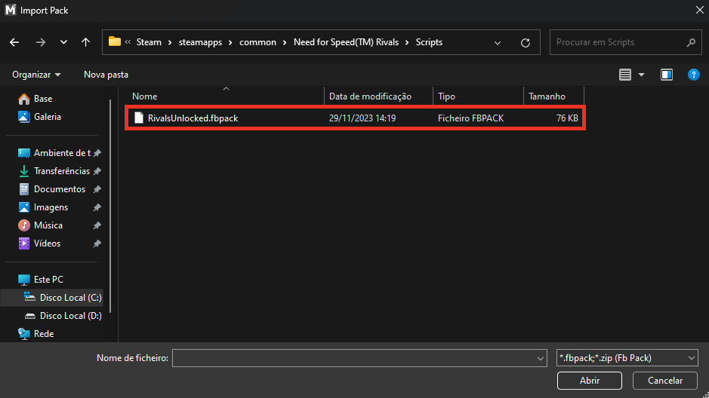Change the view layout icon
This screenshot has height=398, width=709.
pos(625,75)
